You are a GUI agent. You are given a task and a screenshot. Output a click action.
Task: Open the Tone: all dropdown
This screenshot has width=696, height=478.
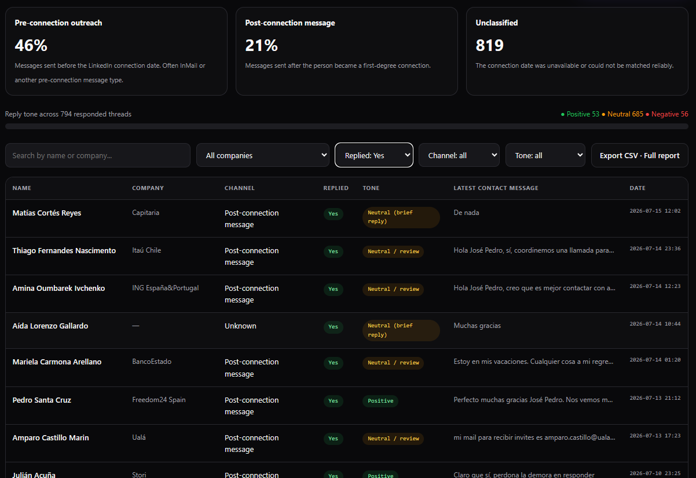(545, 155)
